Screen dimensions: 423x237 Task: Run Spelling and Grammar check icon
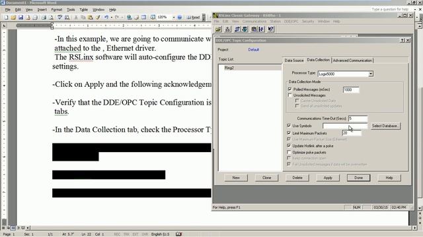tap(59, 17)
